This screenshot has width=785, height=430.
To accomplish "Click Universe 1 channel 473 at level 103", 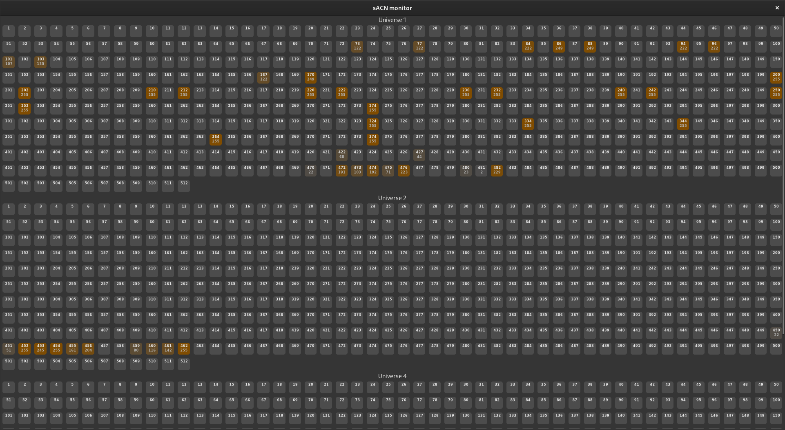I will 357,170.
